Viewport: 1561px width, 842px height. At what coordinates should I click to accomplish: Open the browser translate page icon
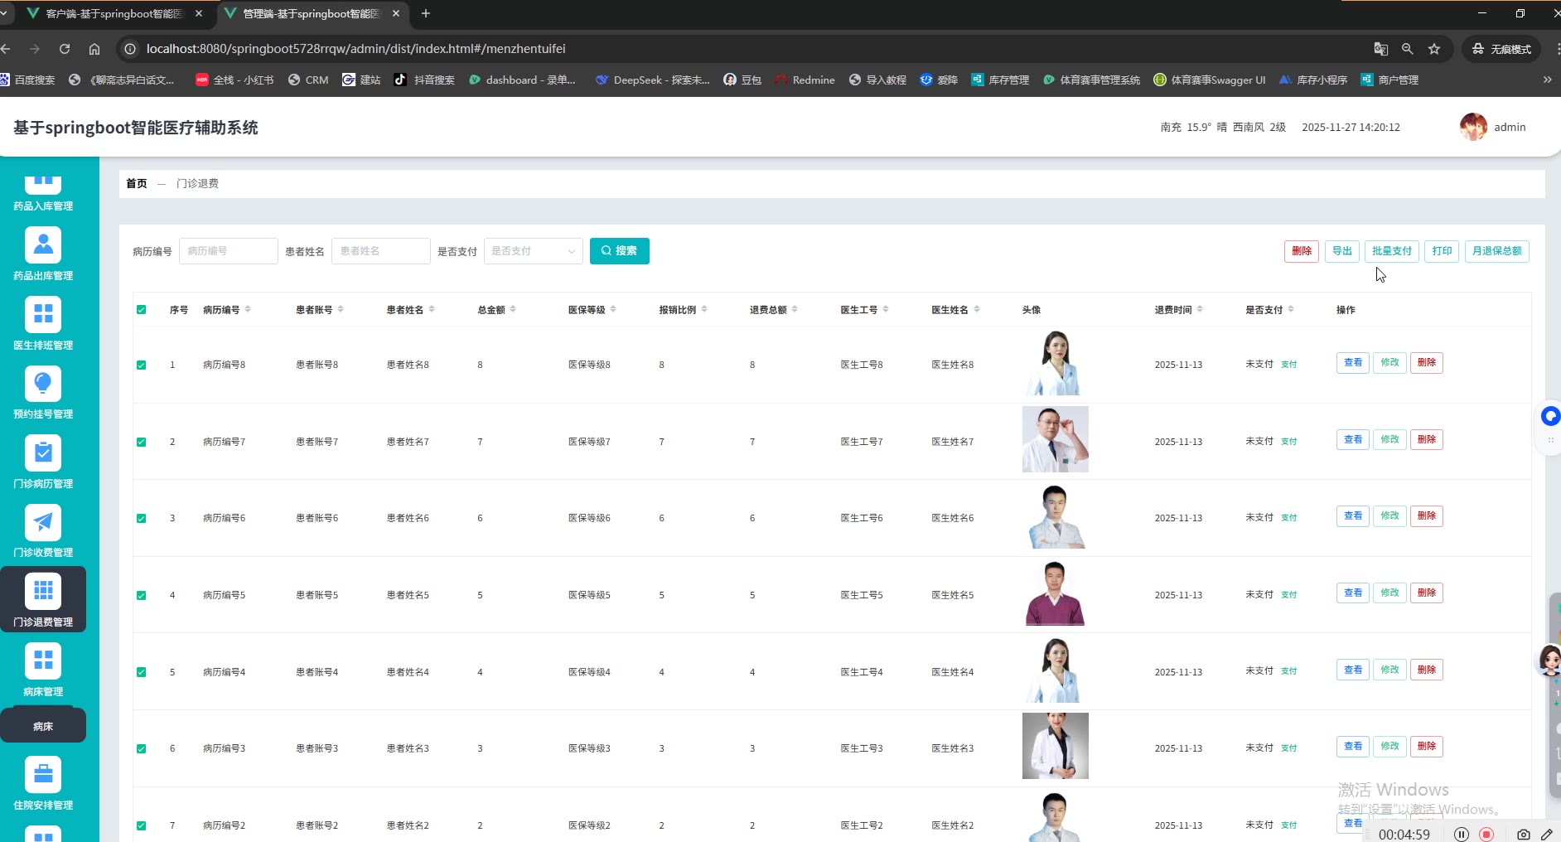point(1381,49)
